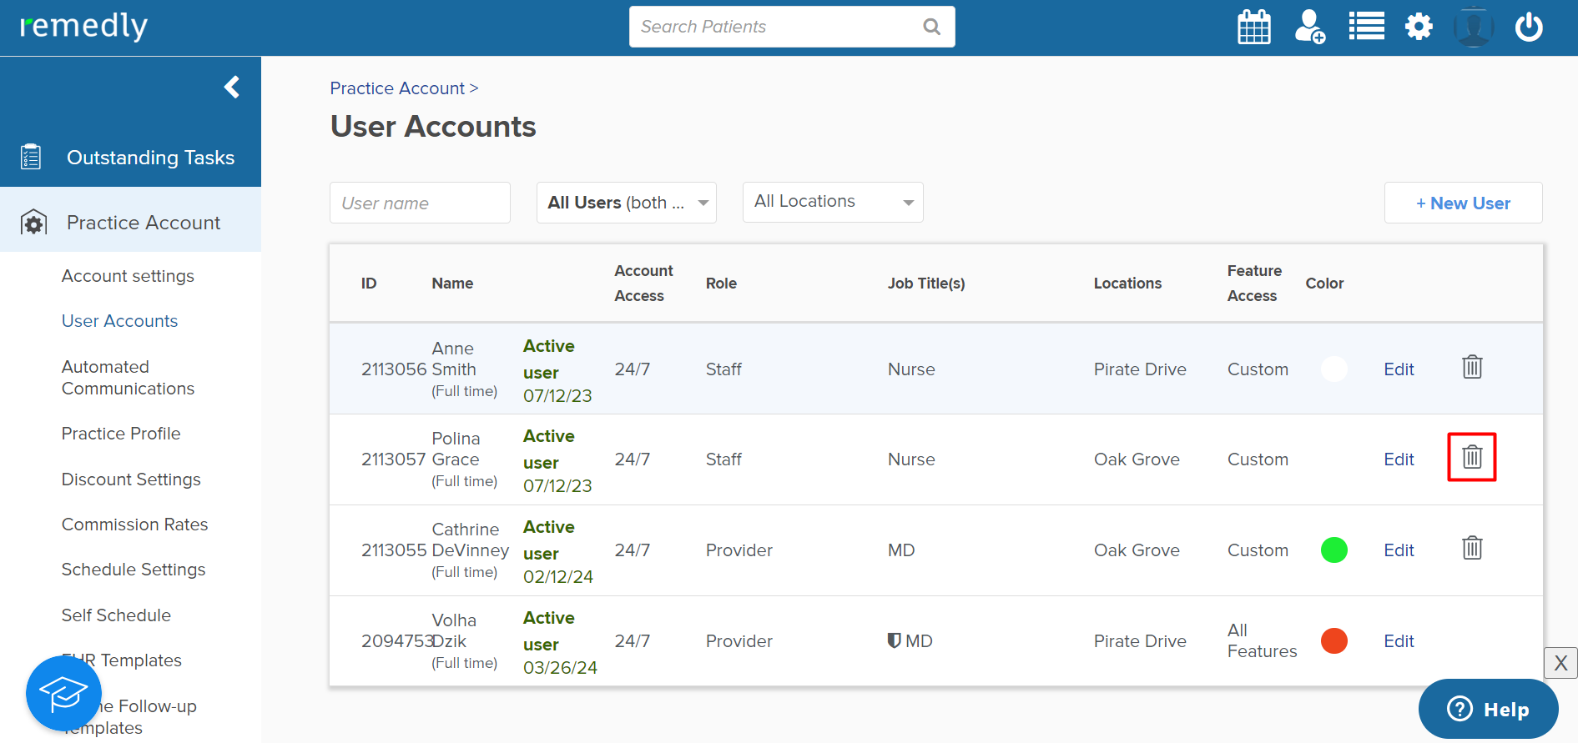This screenshot has width=1578, height=743.
Task: Click user ID 2113056
Action: [394, 369]
